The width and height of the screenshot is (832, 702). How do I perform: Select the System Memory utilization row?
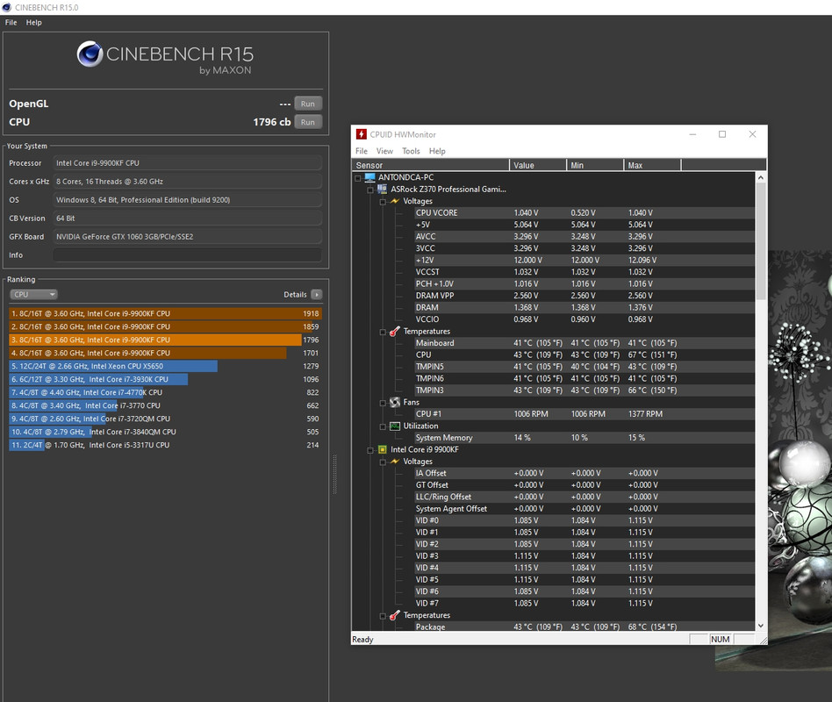(x=584, y=438)
